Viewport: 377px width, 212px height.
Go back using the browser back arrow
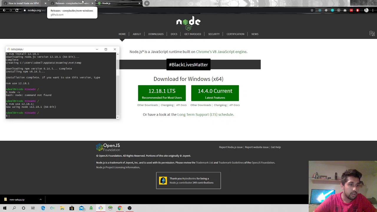(x=4, y=10)
